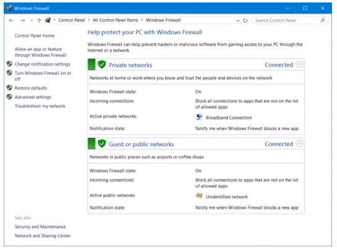
Task: Click Active private networks label
Action: point(113,116)
